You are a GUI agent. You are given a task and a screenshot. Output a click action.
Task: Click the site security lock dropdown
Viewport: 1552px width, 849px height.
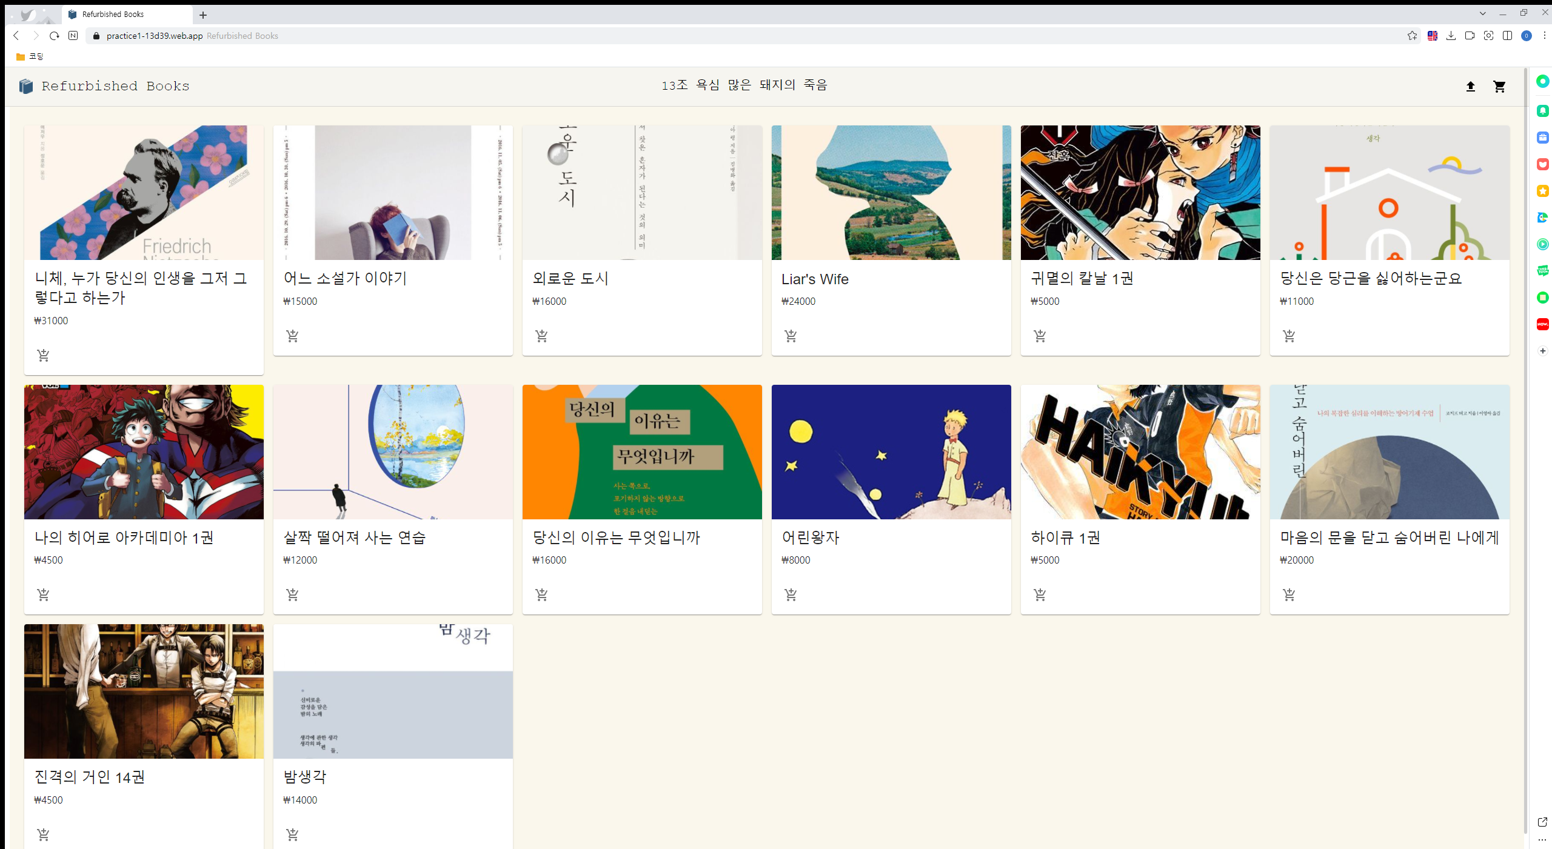click(96, 36)
